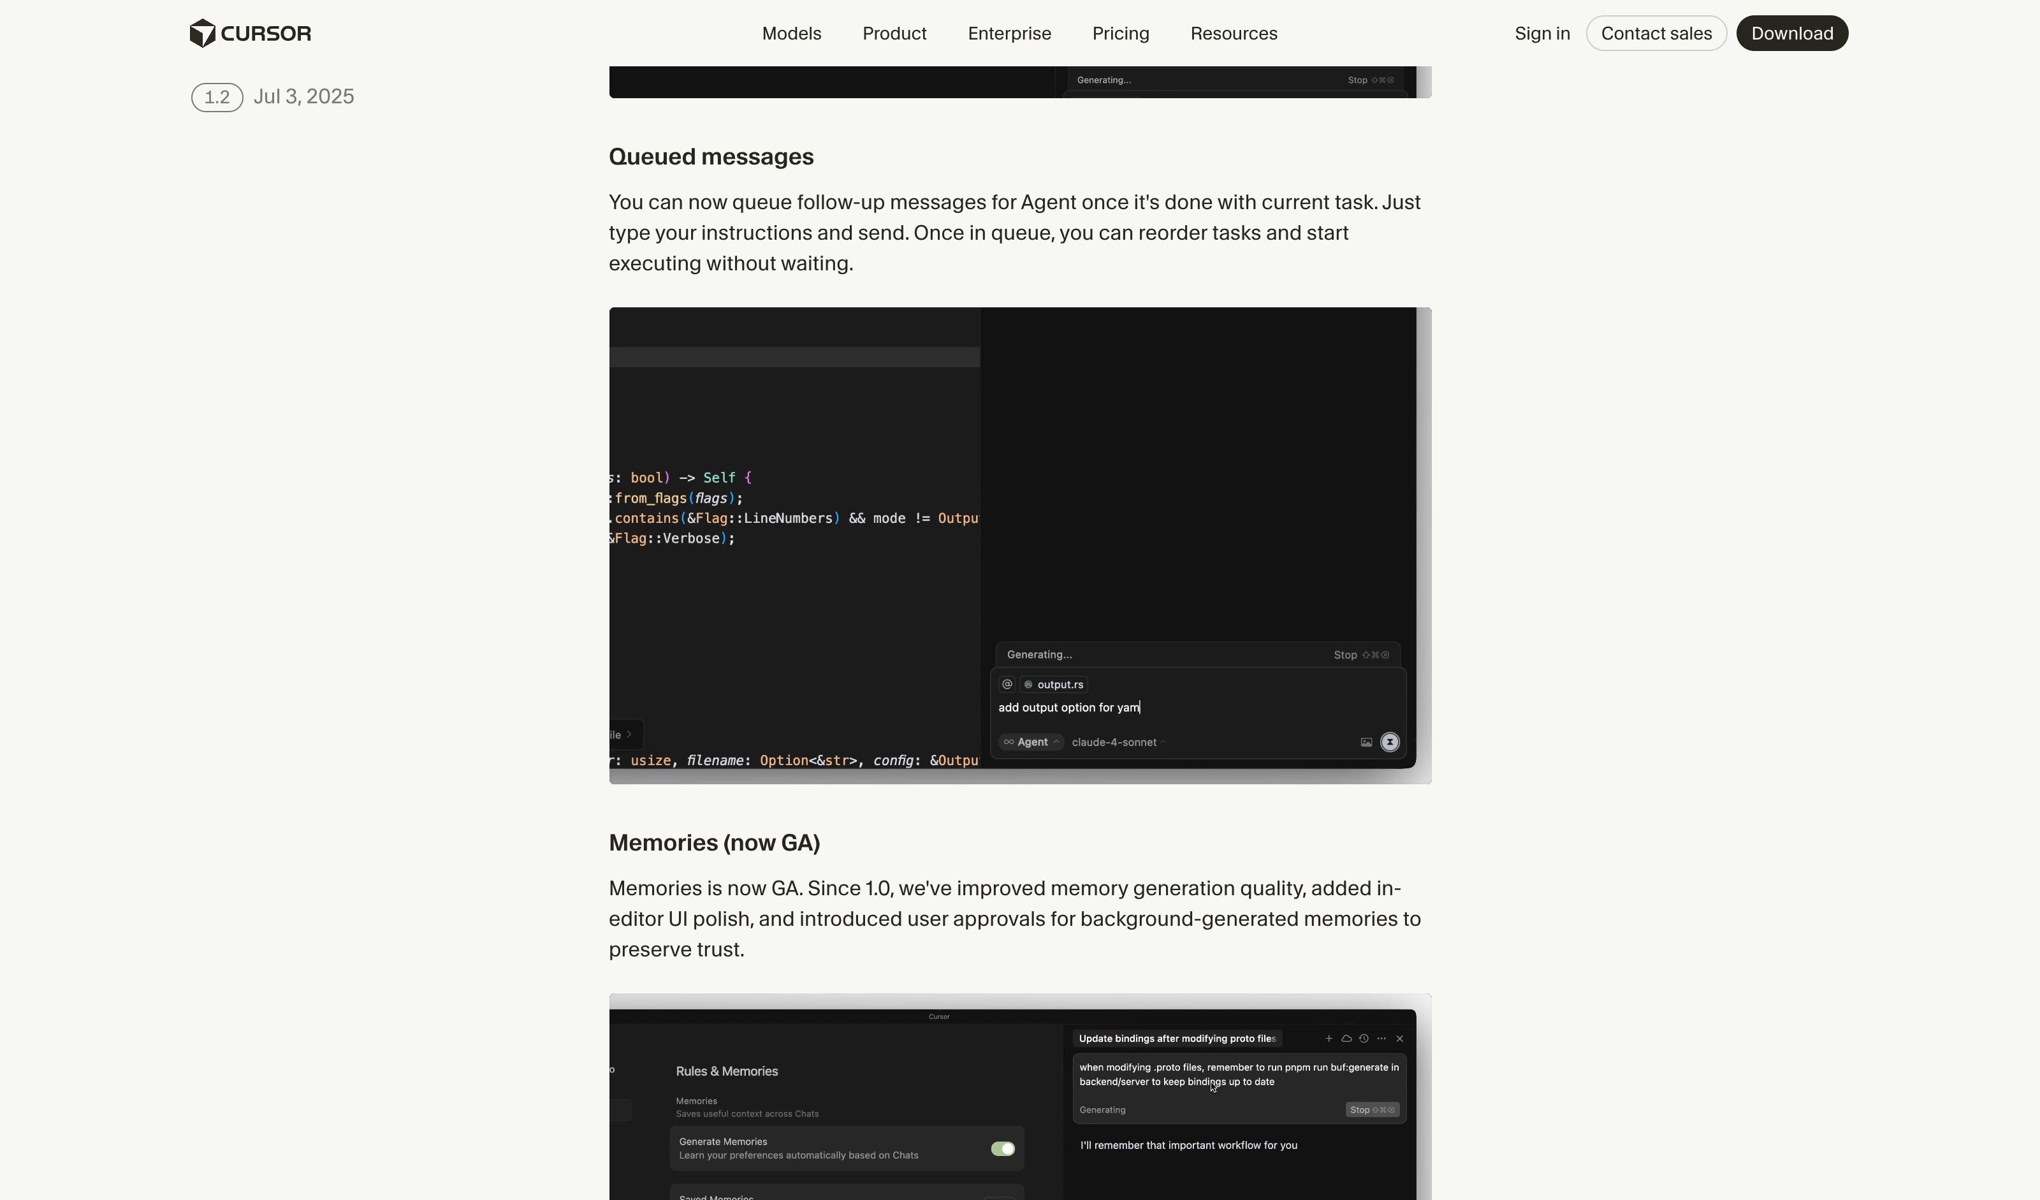Screen dimensions: 2040x1200
Task: Click the cloud icon in Memories demo header
Action: [x=1346, y=1038]
